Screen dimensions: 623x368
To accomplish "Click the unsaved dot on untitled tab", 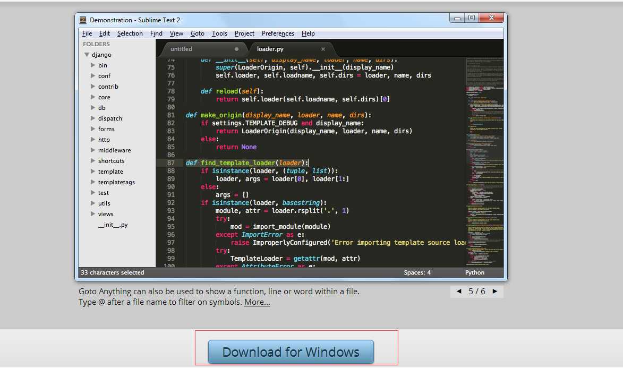I will (236, 49).
